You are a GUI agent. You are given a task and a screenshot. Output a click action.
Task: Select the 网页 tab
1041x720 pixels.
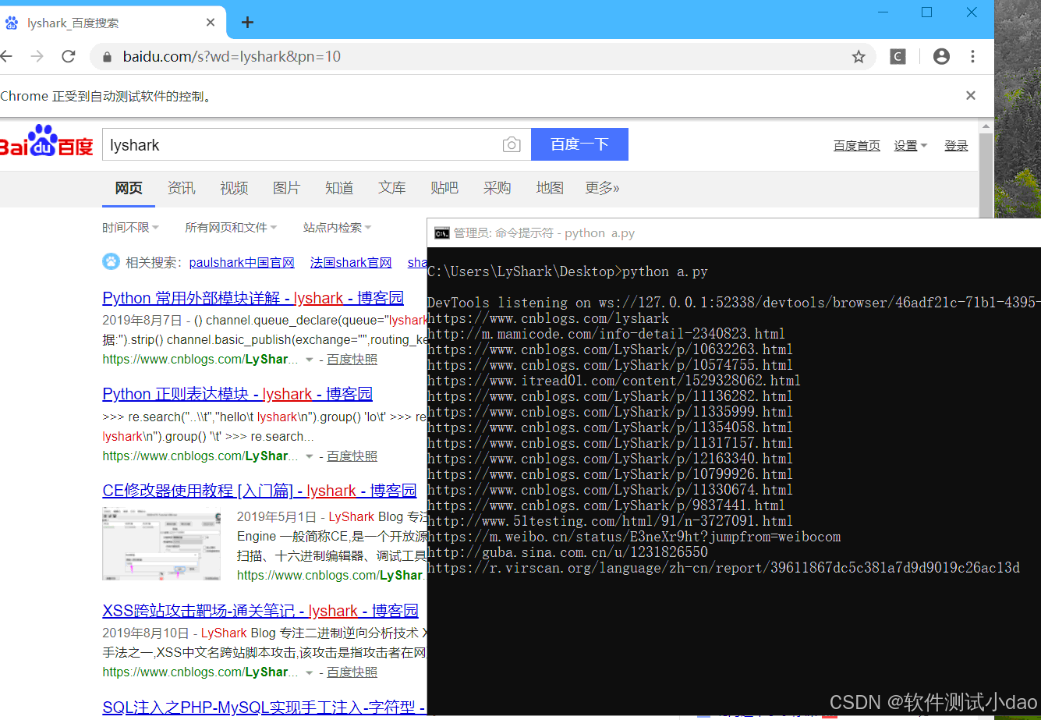pos(129,188)
